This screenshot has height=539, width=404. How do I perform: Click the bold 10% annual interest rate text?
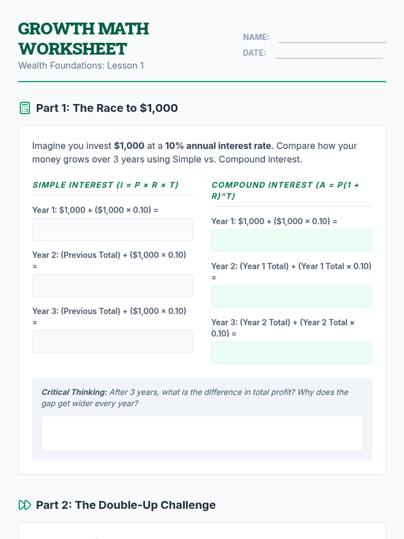pyautogui.click(x=218, y=146)
